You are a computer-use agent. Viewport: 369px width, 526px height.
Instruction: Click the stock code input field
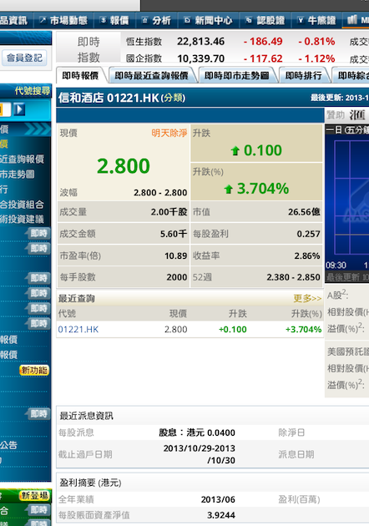[5, 109]
